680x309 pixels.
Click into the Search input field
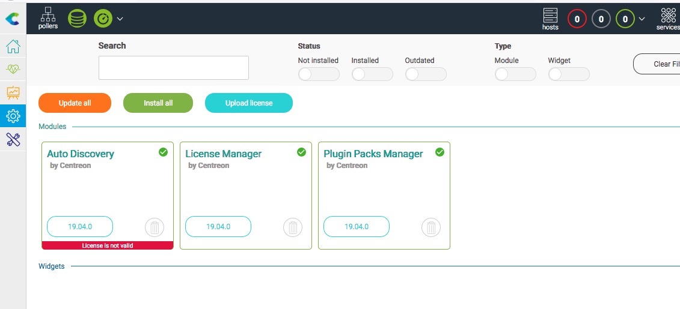point(174,68)
